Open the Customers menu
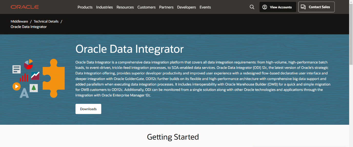This screenshot has width=353, height=147. click(x=146, y=7)
